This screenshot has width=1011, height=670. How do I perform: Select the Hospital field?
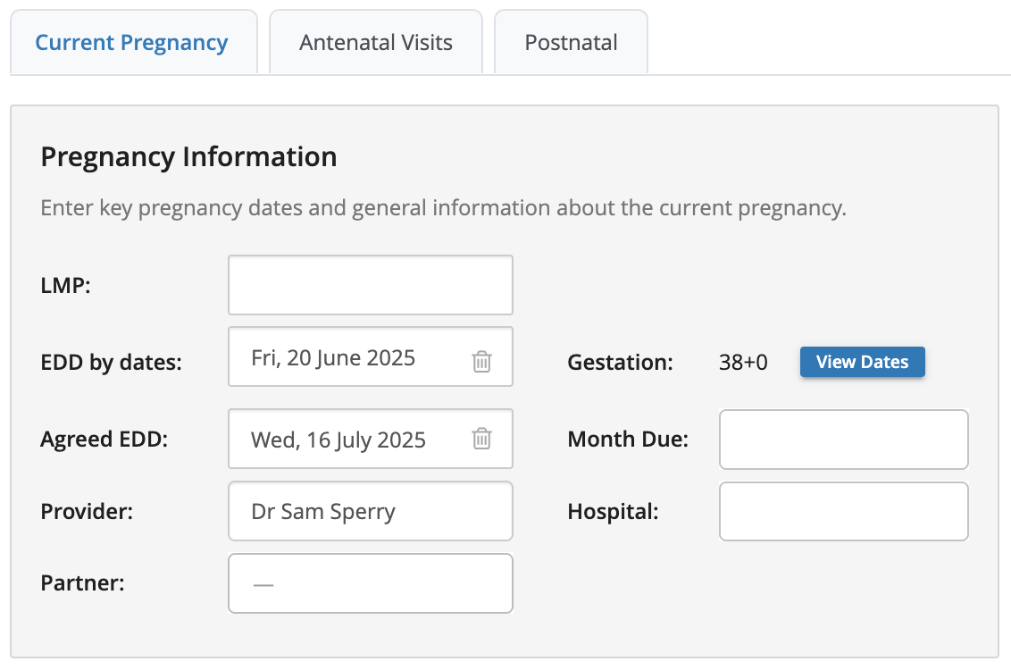[843, 512]
